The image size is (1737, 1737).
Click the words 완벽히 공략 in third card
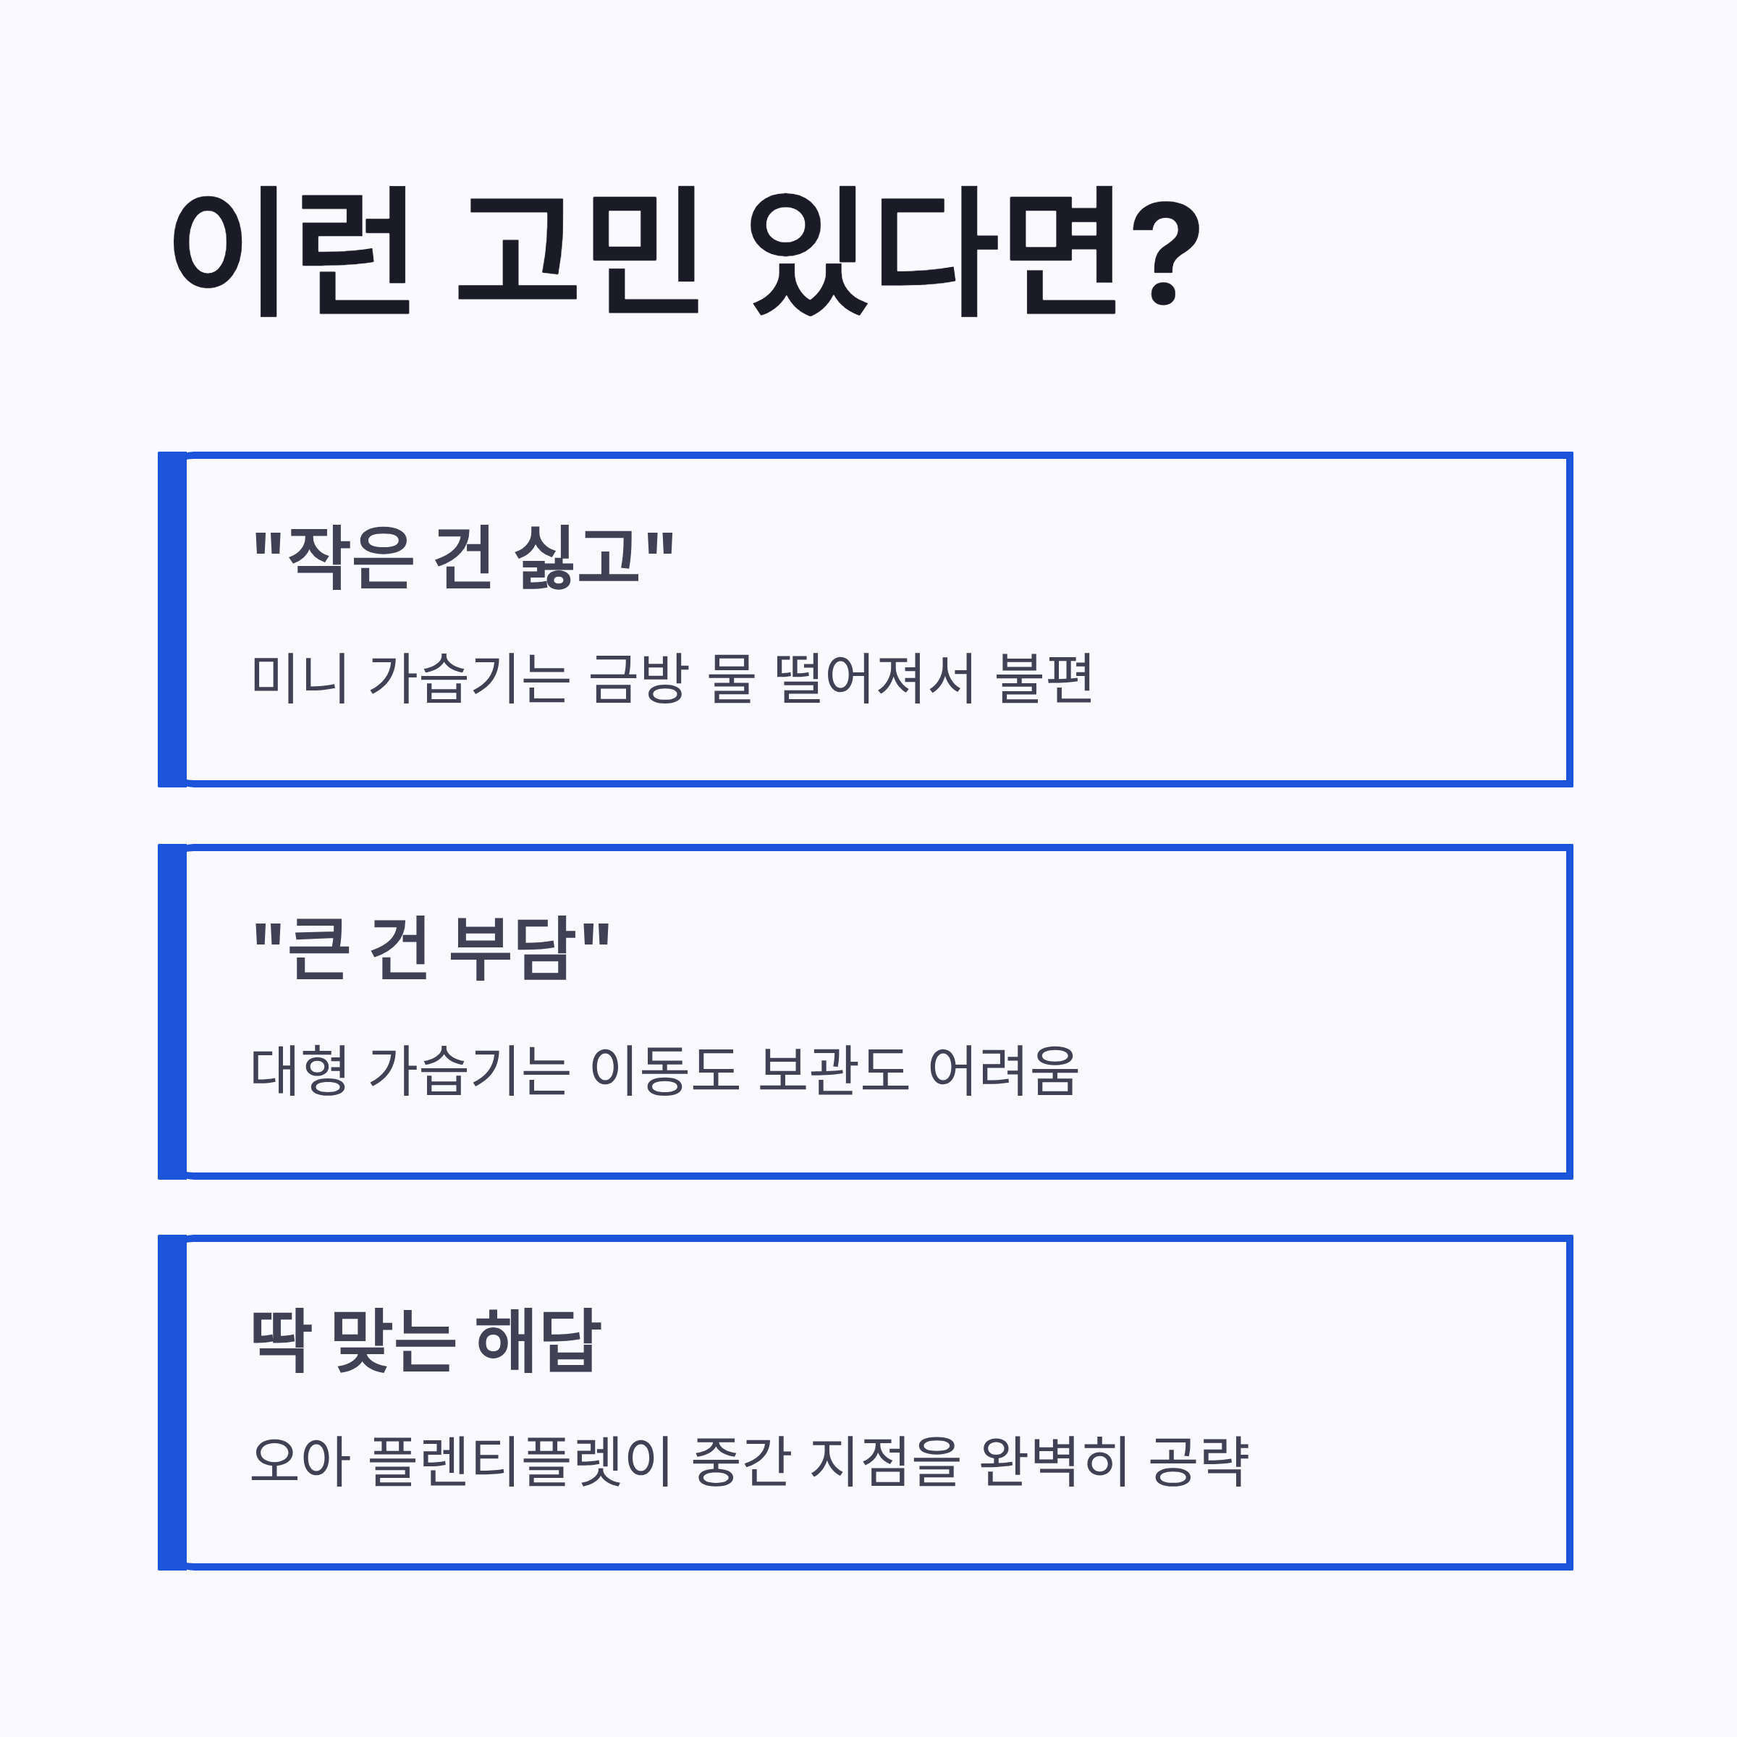click(x=1114, y=1461)
